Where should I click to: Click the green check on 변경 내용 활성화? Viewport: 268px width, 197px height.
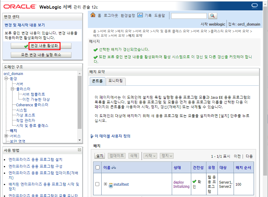tap(26, 46)
